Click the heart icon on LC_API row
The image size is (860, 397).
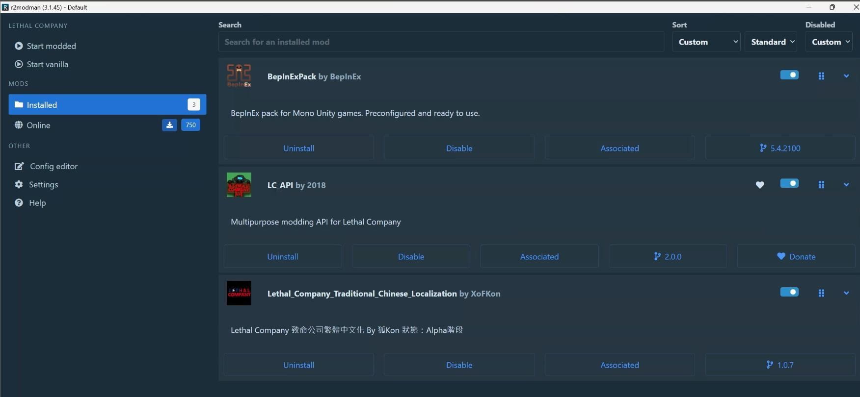click(759, 185)
